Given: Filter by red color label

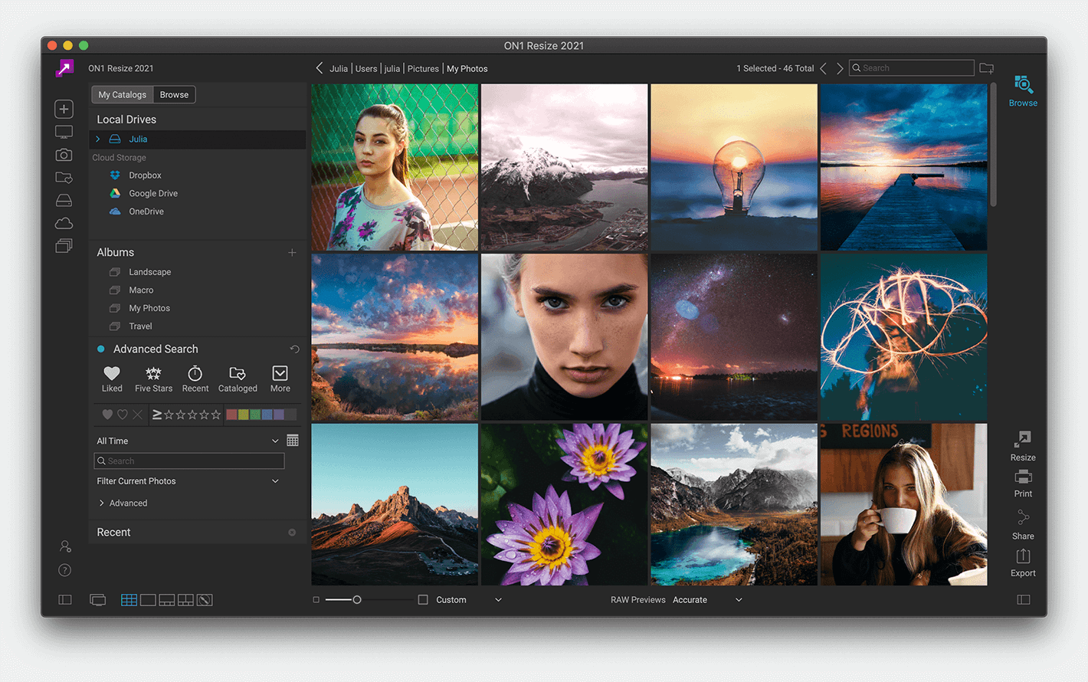Looking at the screenshot, I should click(x=231, y=415).
